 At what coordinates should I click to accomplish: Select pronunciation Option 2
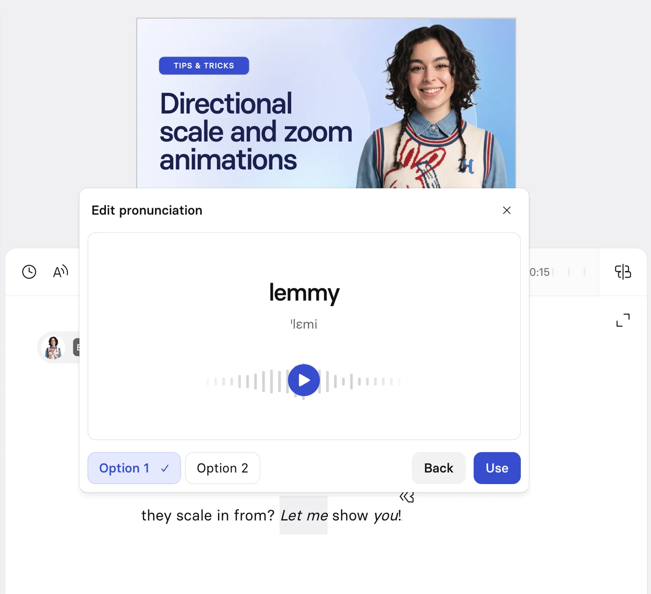pyautogui.click(x=223, y=468)
